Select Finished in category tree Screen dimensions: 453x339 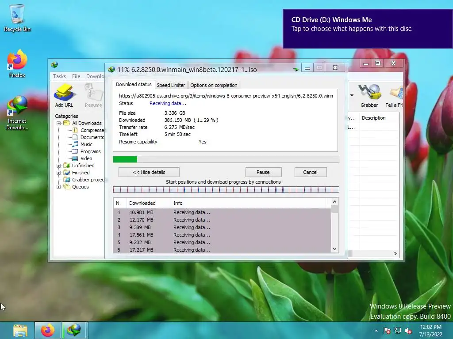coord(81,173)
